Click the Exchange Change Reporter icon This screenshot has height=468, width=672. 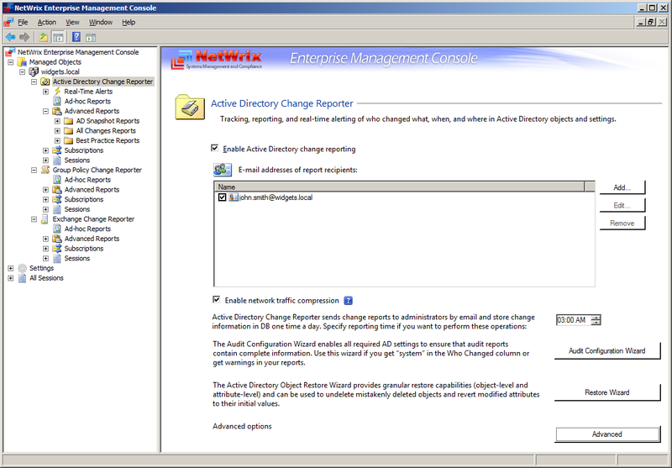[45, 219]
